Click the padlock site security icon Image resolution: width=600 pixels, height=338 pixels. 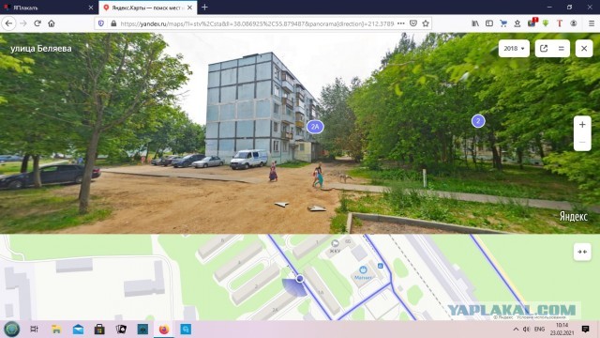113,23
